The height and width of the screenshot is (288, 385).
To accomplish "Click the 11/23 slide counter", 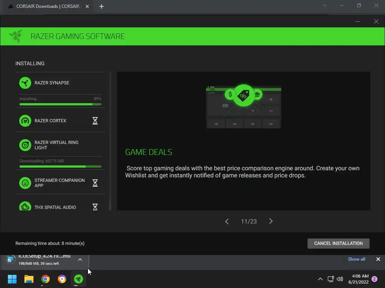I will (x=249, y=221).
